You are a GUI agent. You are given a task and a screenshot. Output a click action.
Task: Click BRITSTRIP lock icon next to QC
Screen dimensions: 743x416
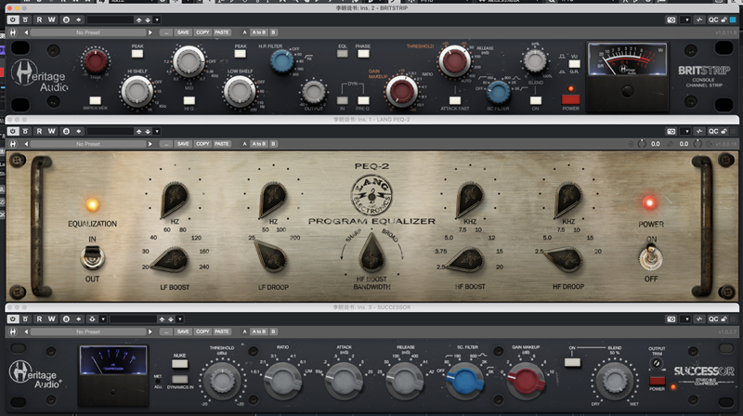[x=724, y=19]
